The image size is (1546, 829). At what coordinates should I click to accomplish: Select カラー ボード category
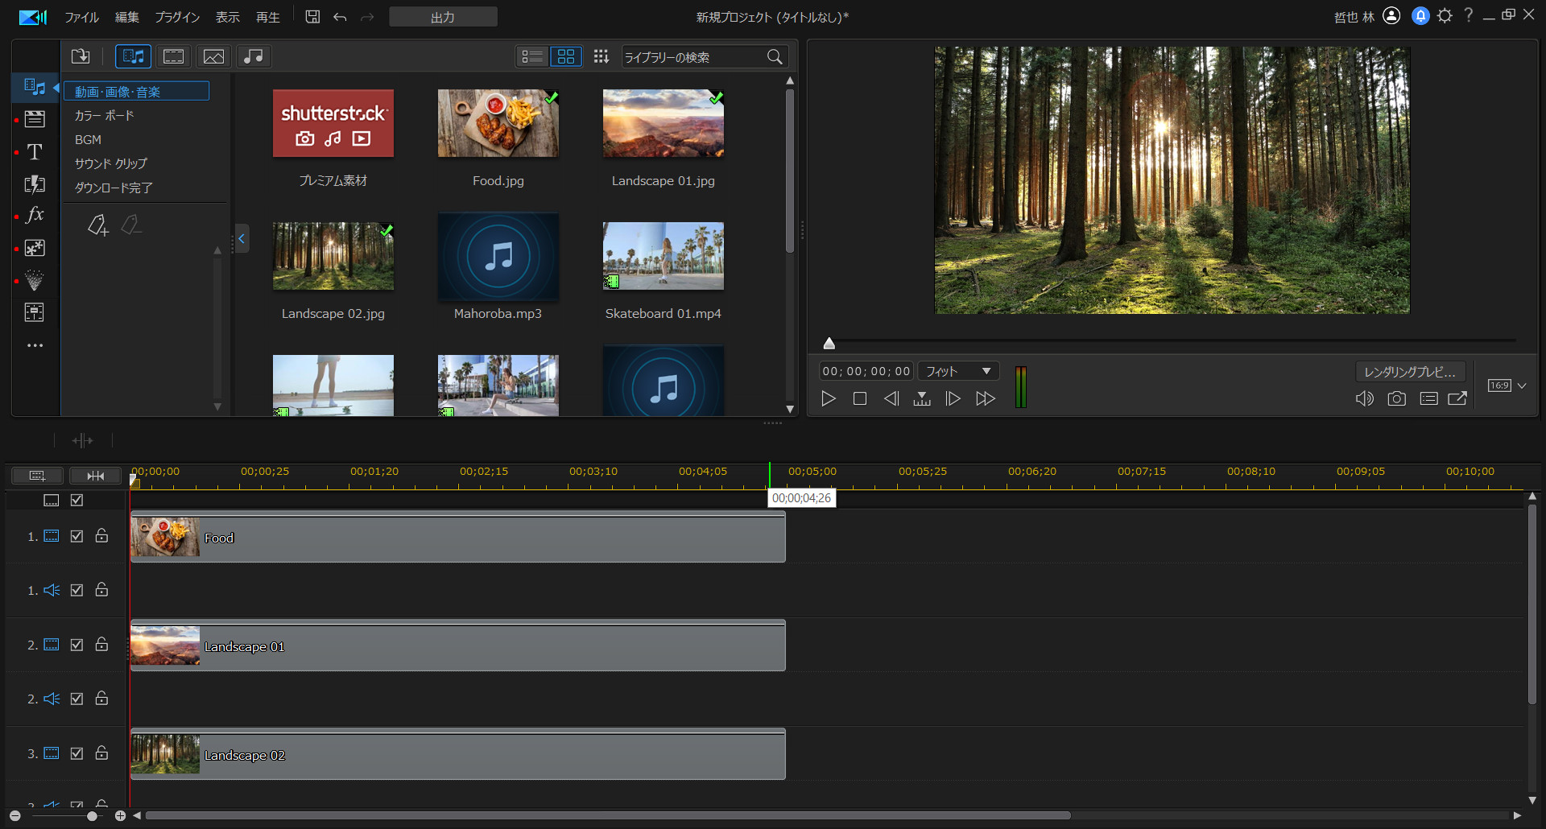105,115
